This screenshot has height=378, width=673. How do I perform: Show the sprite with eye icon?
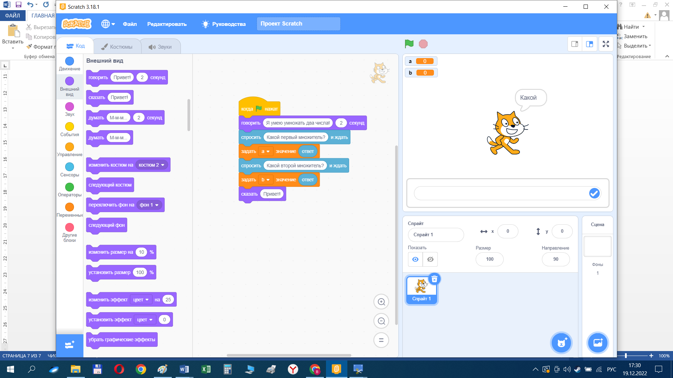click(415, 259)
